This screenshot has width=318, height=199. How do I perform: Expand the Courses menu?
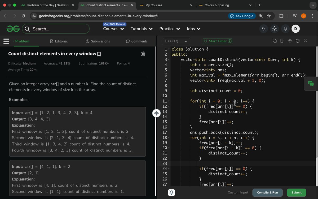(113, 29)
